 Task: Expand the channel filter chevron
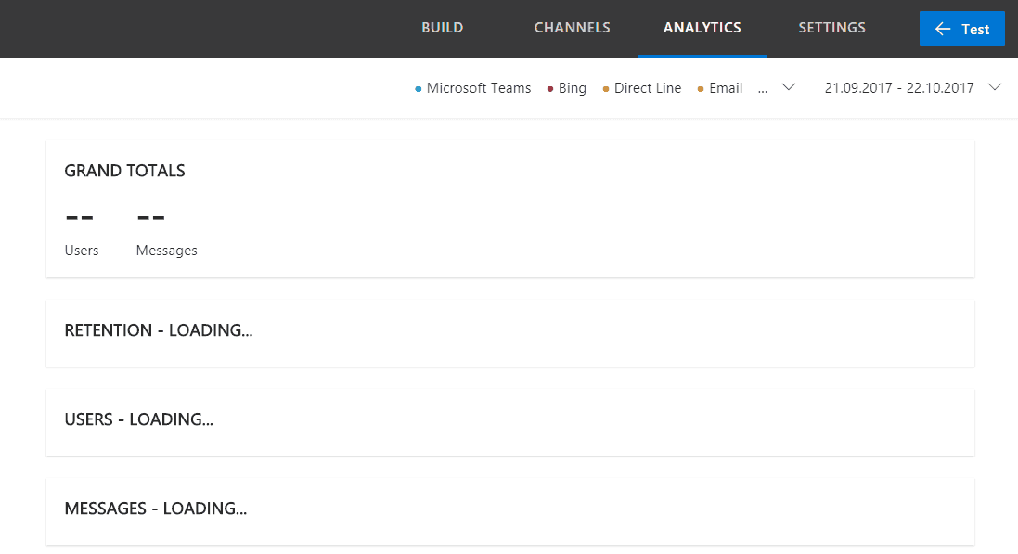pos(789,87)
